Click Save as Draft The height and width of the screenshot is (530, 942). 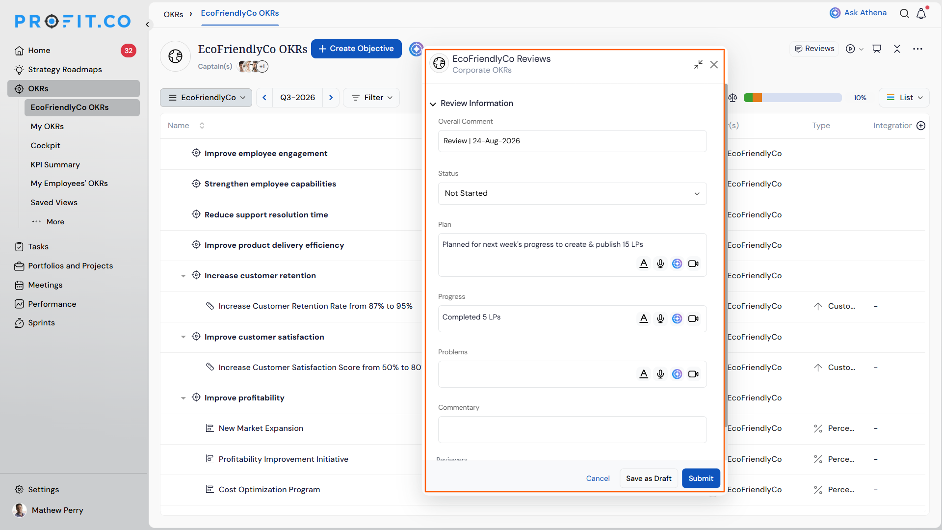click(649, 478)
